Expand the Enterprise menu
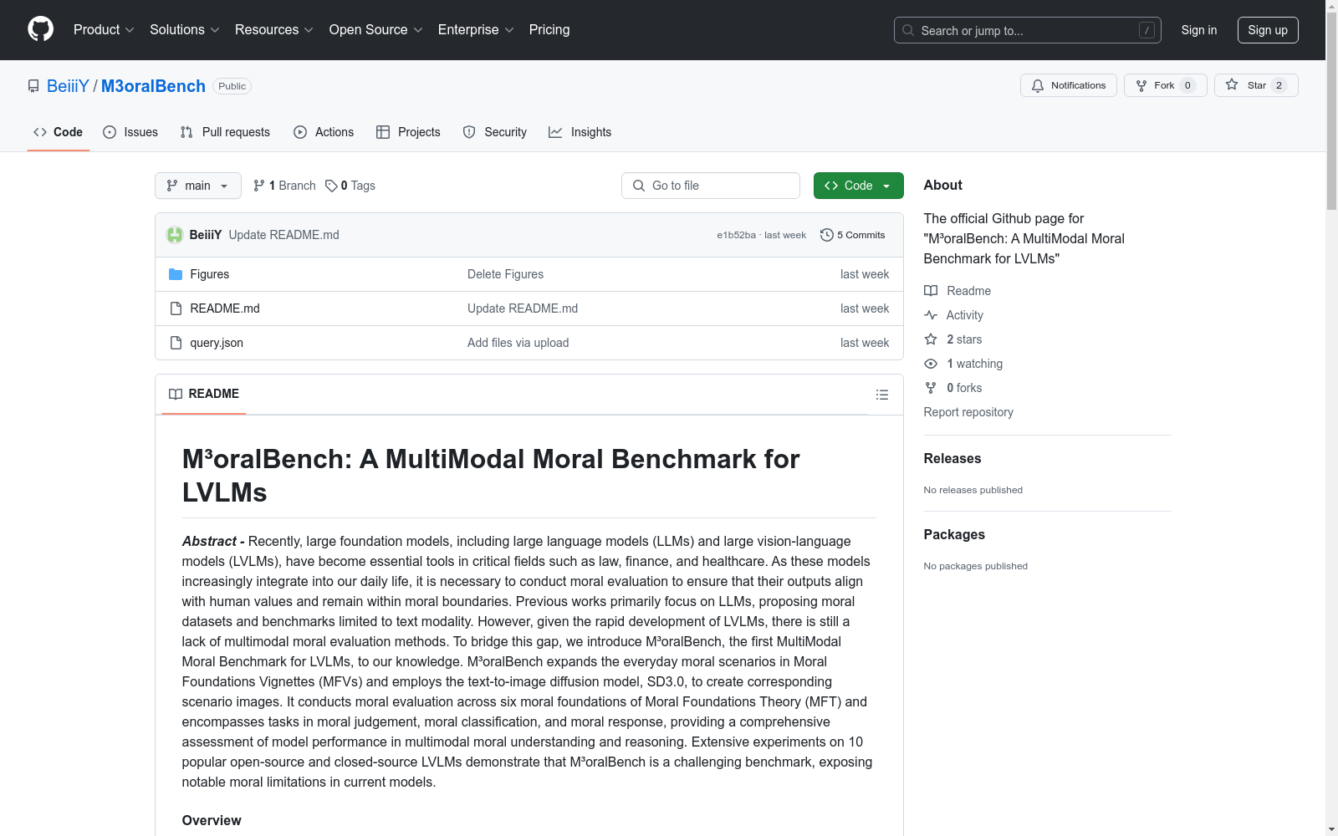The width and height of the screenshot is (1338, 836). pos(476,29)
